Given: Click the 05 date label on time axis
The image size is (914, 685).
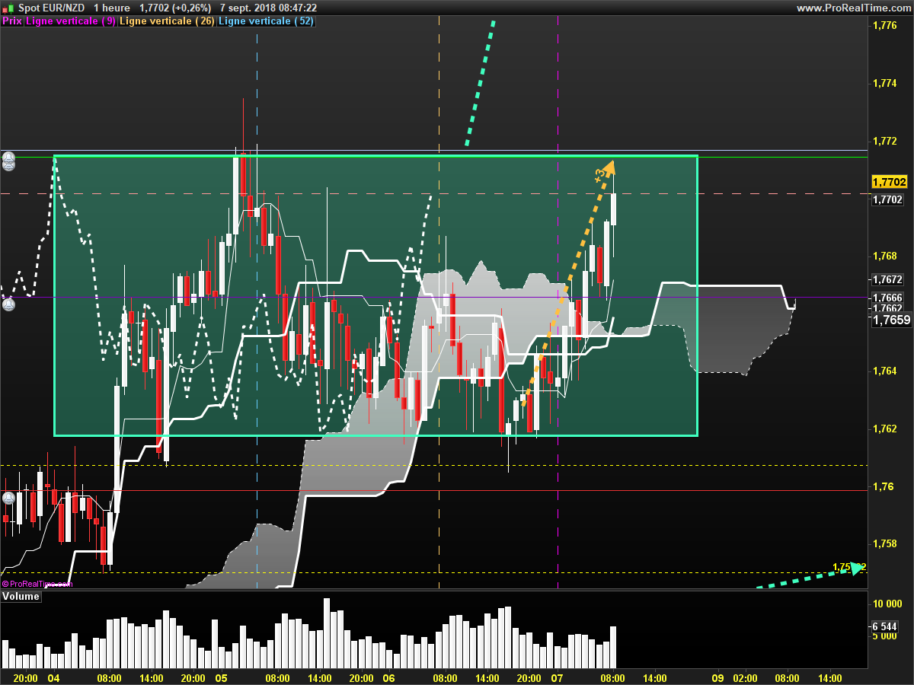Looking at the screenshot, I should point(221,678).
